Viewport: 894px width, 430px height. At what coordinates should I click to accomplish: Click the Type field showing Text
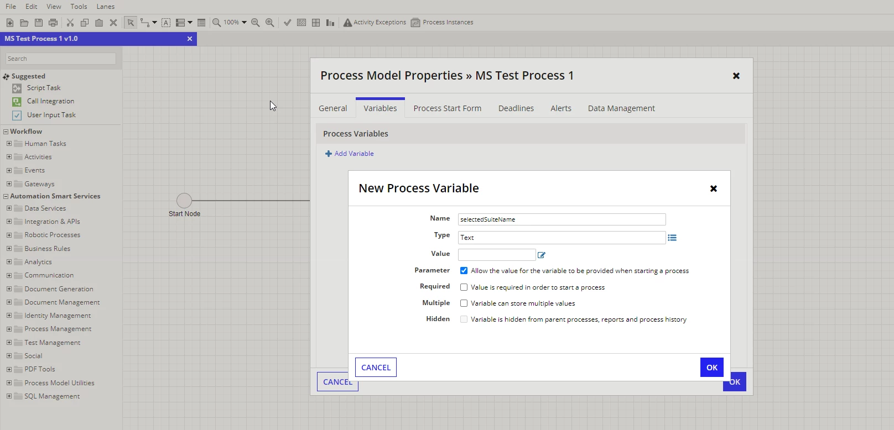562,238
